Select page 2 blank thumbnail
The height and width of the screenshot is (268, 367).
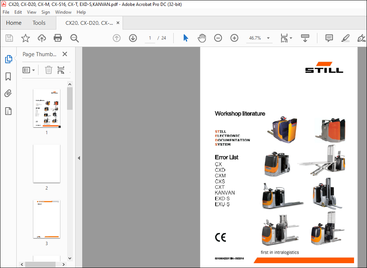[x=47, y=163]
